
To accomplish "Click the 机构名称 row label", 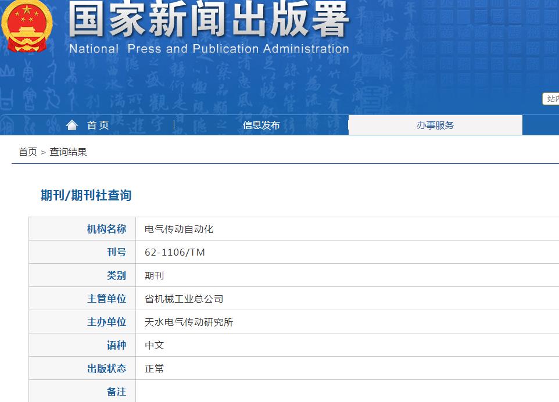I will pos(106,228).
